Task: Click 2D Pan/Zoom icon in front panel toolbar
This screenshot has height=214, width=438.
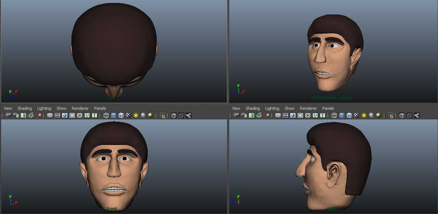Action: [39, 115]
